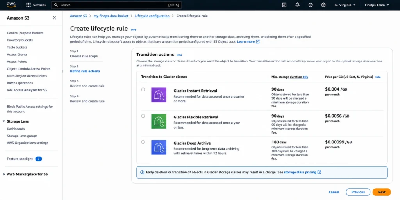
Task: Click the Learn more external link icon
Action: 258,41
